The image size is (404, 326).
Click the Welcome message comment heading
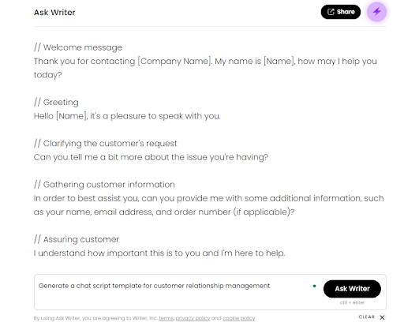pos(78,47)
